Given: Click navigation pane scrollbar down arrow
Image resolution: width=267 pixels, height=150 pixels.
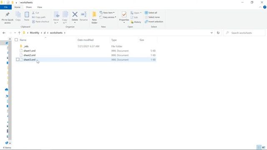Looking at the screenshot, I should tap(10, 143).
